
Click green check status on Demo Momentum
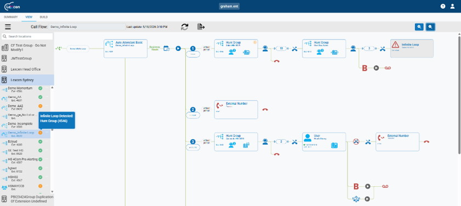click(x=40, y=88)
